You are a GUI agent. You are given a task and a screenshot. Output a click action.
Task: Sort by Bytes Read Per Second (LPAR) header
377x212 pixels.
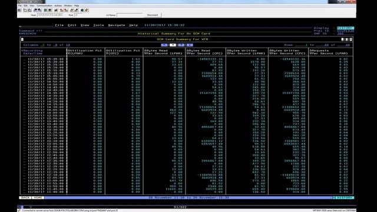click(x=164, y=52)
